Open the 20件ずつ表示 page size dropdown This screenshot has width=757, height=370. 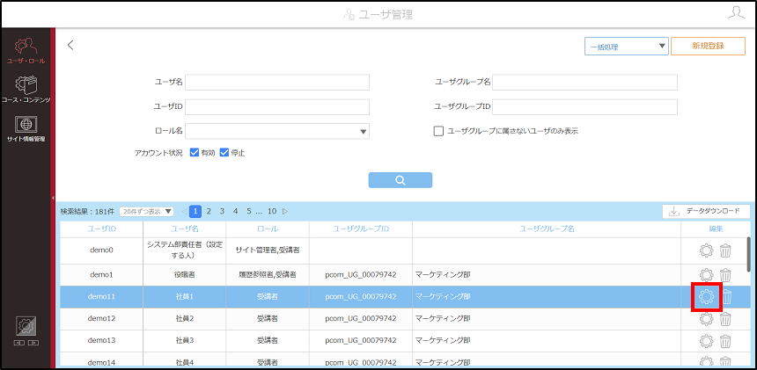pyautogui.click(x=146, y=212)
